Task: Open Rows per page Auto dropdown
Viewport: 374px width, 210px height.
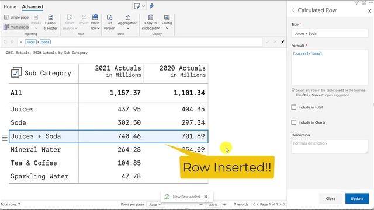Action: pos(155,205)
